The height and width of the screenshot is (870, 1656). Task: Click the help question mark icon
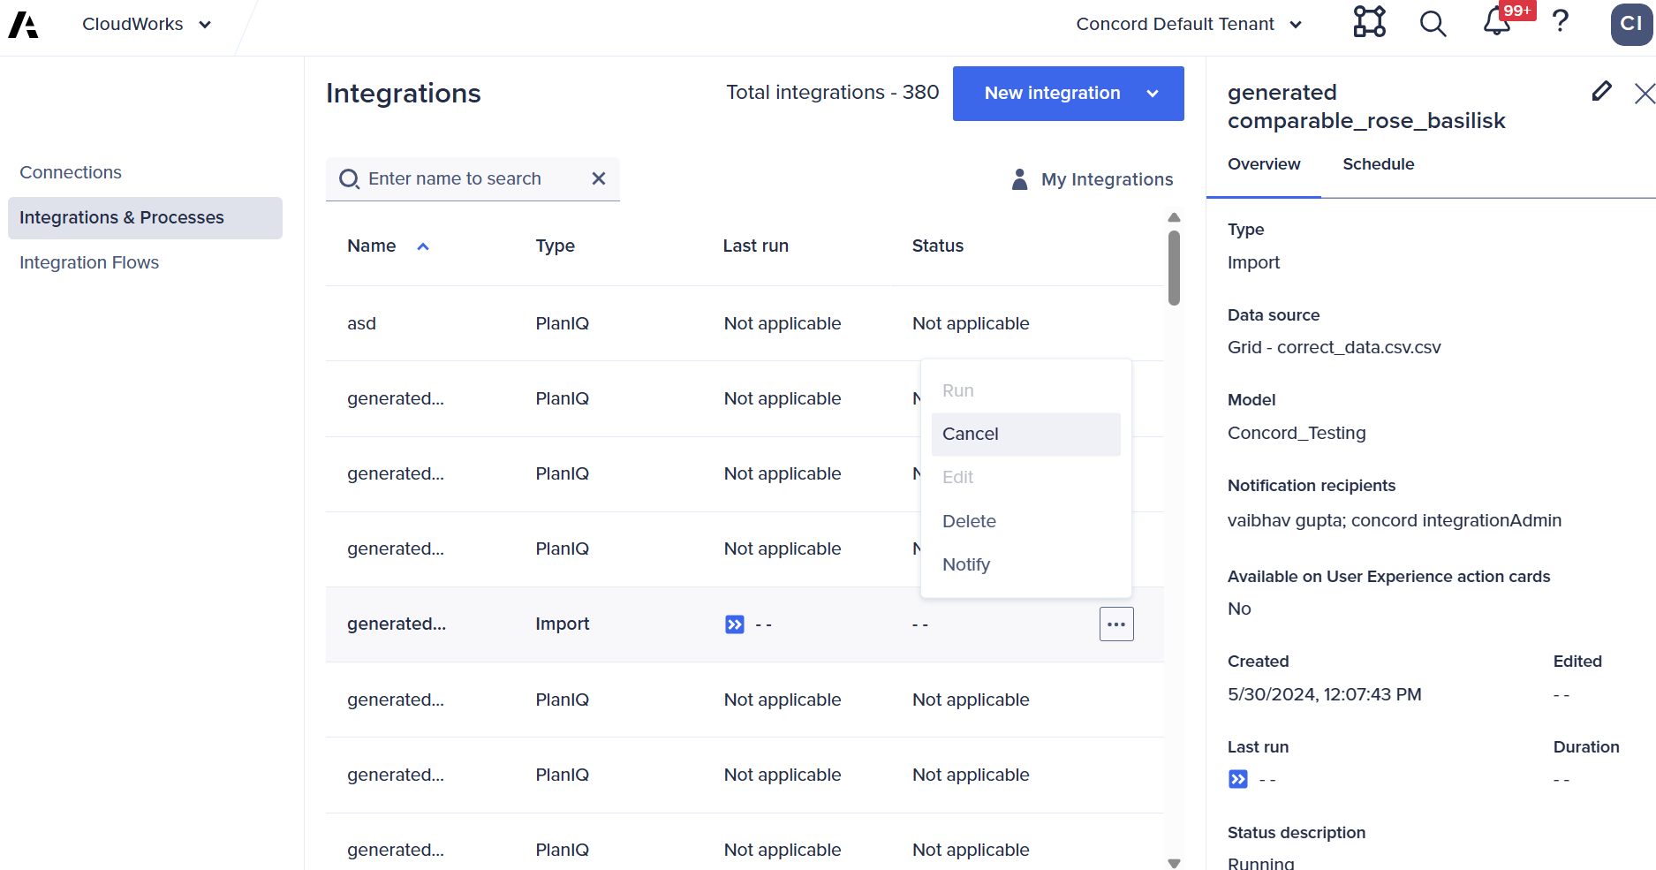click(x=1560, y=24)
